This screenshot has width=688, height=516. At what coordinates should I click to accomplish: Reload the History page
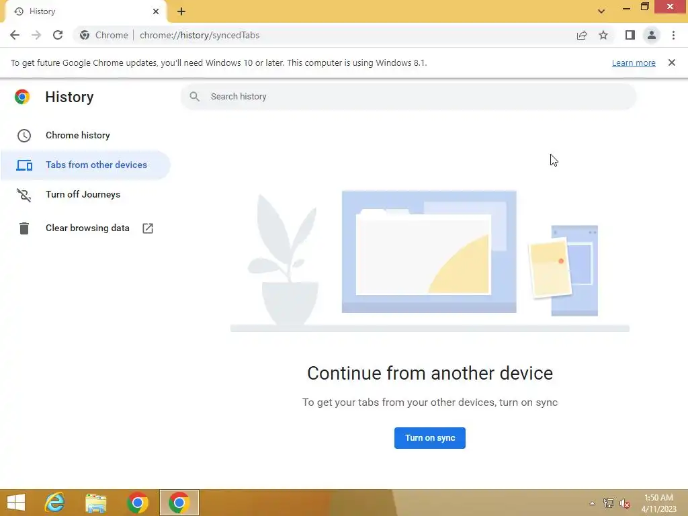point(58,35)
